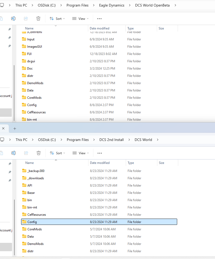Viewport: 215px width, 259px height.
Task: Sort by Date modified in OpenBeta window
Action: click(100, 28)
